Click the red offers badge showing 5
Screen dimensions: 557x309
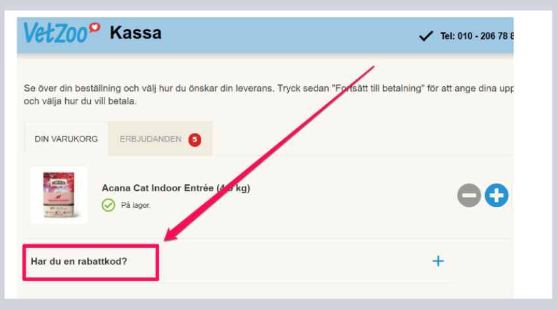195,139
